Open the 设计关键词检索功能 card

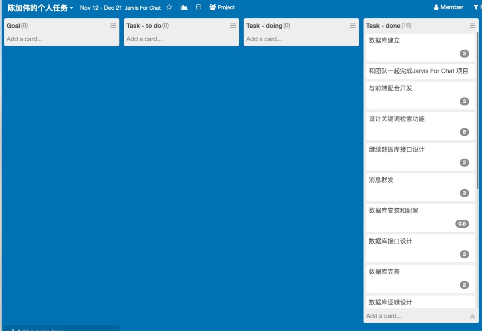pos(420,126)
